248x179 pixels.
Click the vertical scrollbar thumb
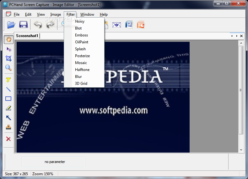[x=241, y=90]
